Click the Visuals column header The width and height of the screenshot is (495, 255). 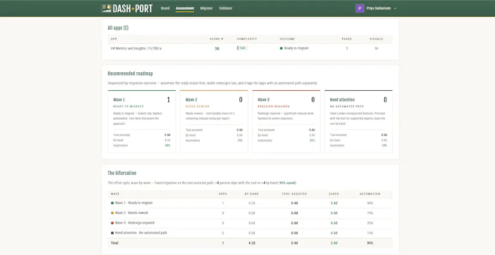coord(376,39)
